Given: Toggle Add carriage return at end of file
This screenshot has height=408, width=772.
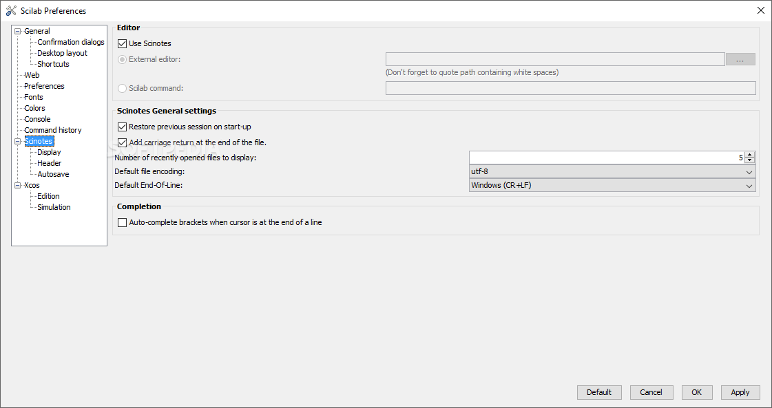Looking at the screenshot, I should (x=122, y=142).
